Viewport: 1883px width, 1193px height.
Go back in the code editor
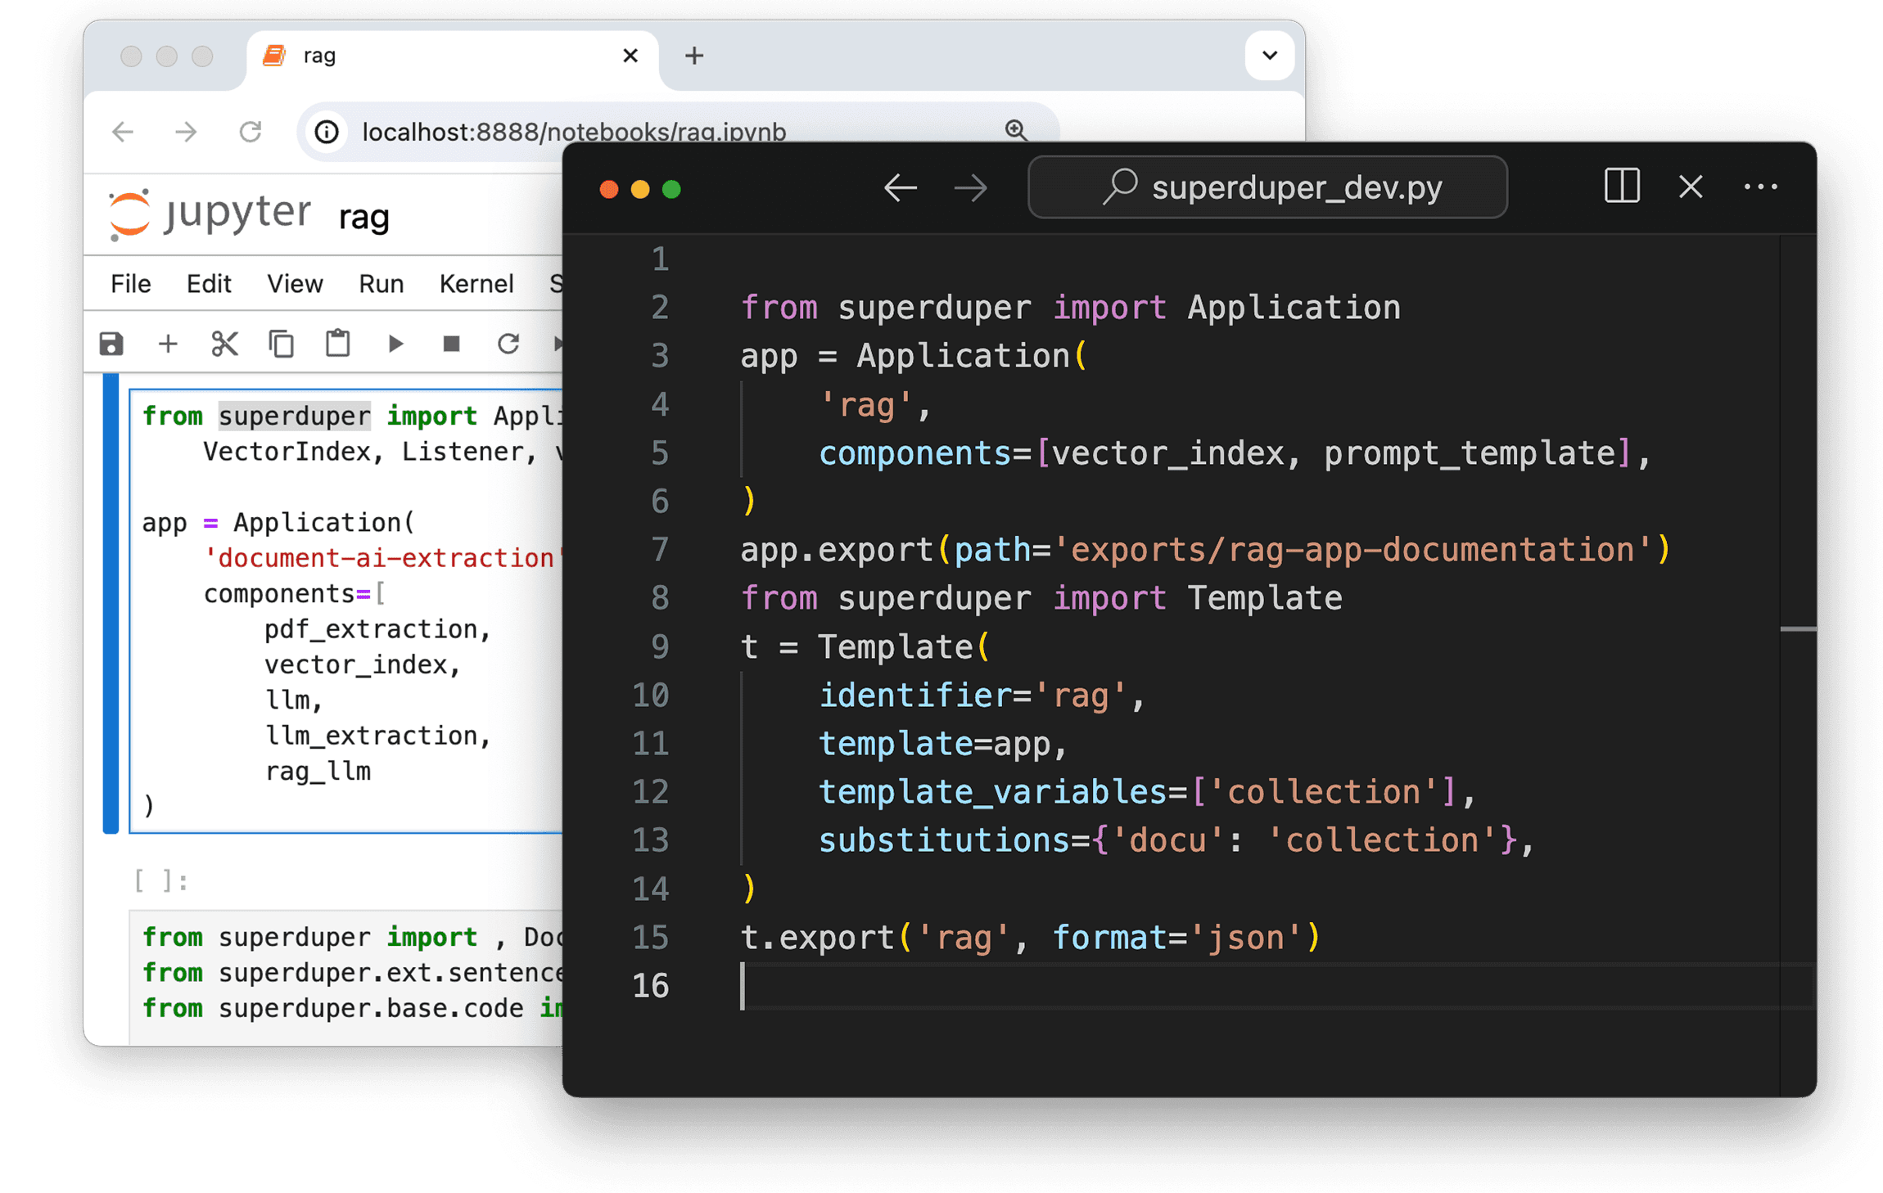click(901, 188)
